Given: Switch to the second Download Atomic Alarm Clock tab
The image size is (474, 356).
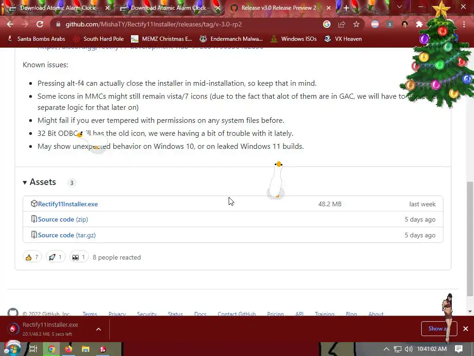Looking at the screenshot, I should 168,8.
